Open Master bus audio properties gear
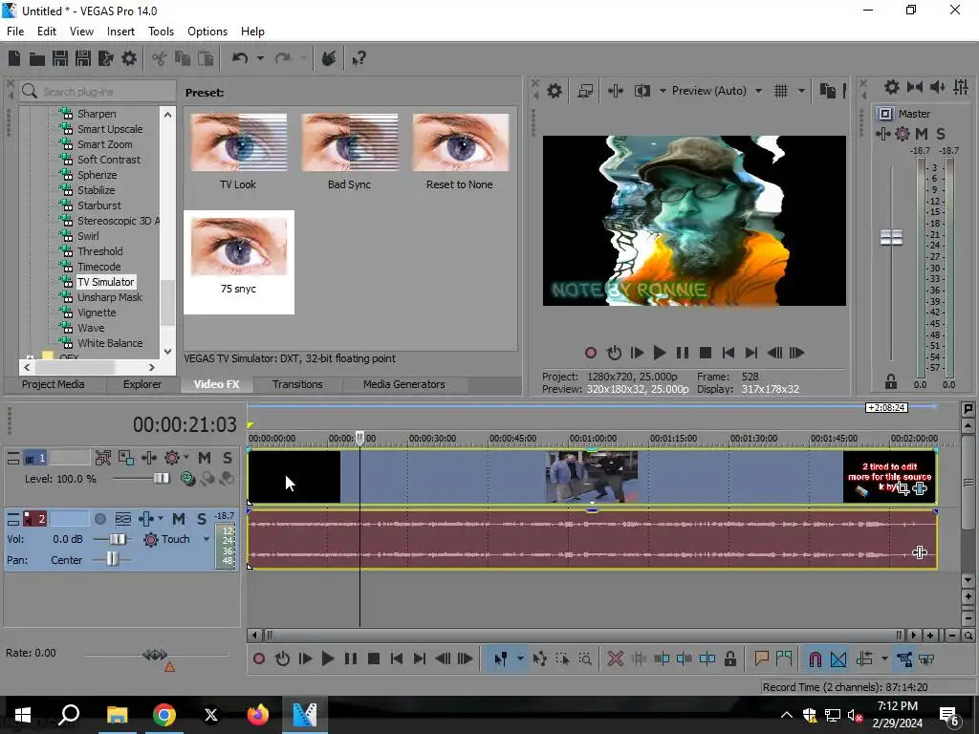The height and width of the screenshot is (734, 979). [x=892, y=87]
